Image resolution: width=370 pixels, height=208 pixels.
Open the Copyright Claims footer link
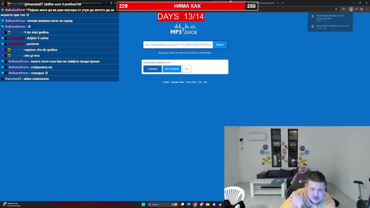177,82
